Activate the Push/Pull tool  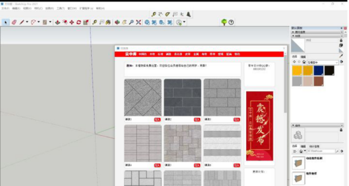click(58, 22)
